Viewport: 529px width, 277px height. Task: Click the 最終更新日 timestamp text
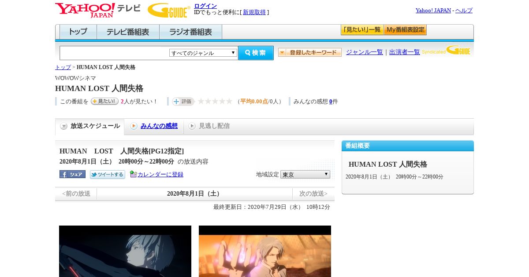pyautogui.click(x=272, y=207)
